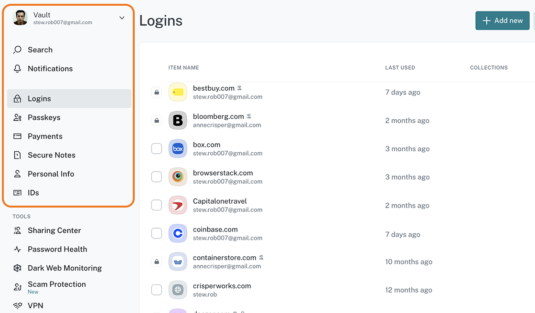Click the Add new button
The image size is (535, 313).
pos(502,21)
